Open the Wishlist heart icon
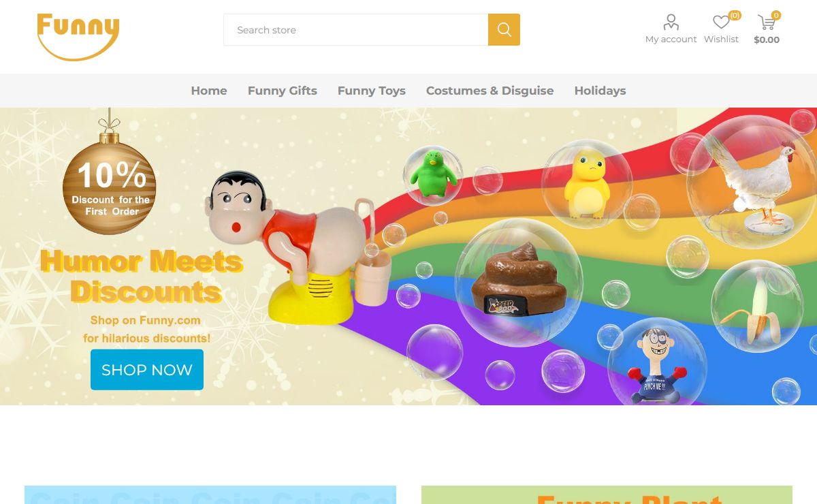Viewport: 817px width, 504px height. coord(721,22)
